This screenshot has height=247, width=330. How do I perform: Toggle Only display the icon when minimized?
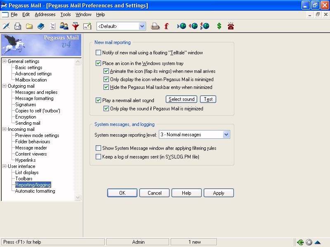click(106, 79)
